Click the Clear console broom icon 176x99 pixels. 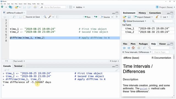pyautogui.click(x=117, y=70)
